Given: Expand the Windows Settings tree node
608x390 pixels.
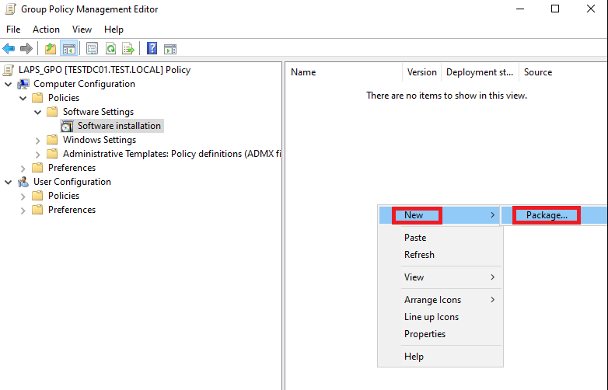Looking at the screenshot, I should pos(38,140).
